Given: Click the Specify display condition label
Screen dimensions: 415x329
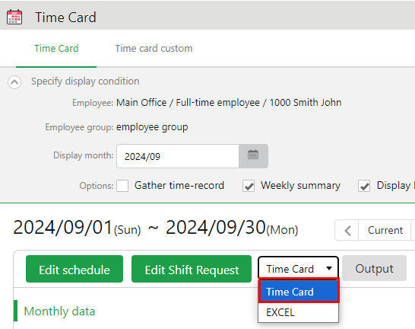Looking at the screenshot, I should (85, 81).
